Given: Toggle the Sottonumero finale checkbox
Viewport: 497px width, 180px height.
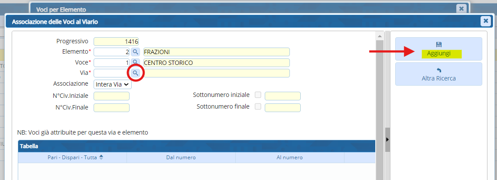Looking at the screenshot, I should [258, 106].
